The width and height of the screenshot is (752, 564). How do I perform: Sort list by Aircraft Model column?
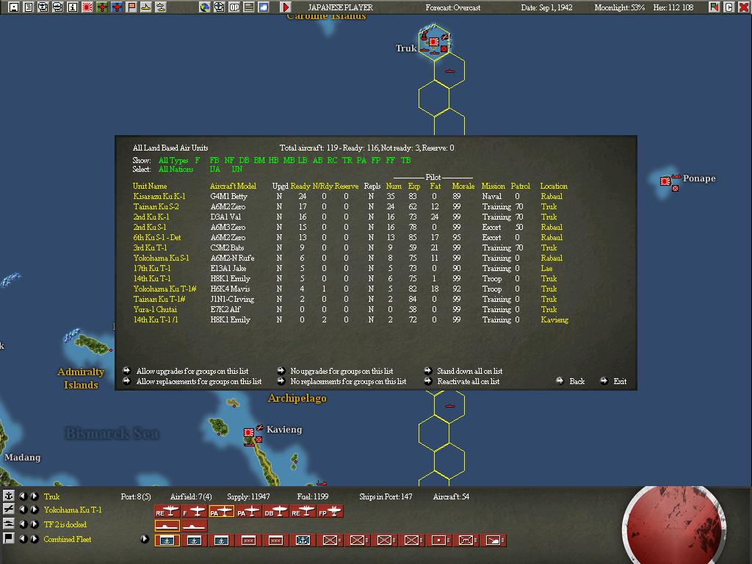tap(233, 186)
